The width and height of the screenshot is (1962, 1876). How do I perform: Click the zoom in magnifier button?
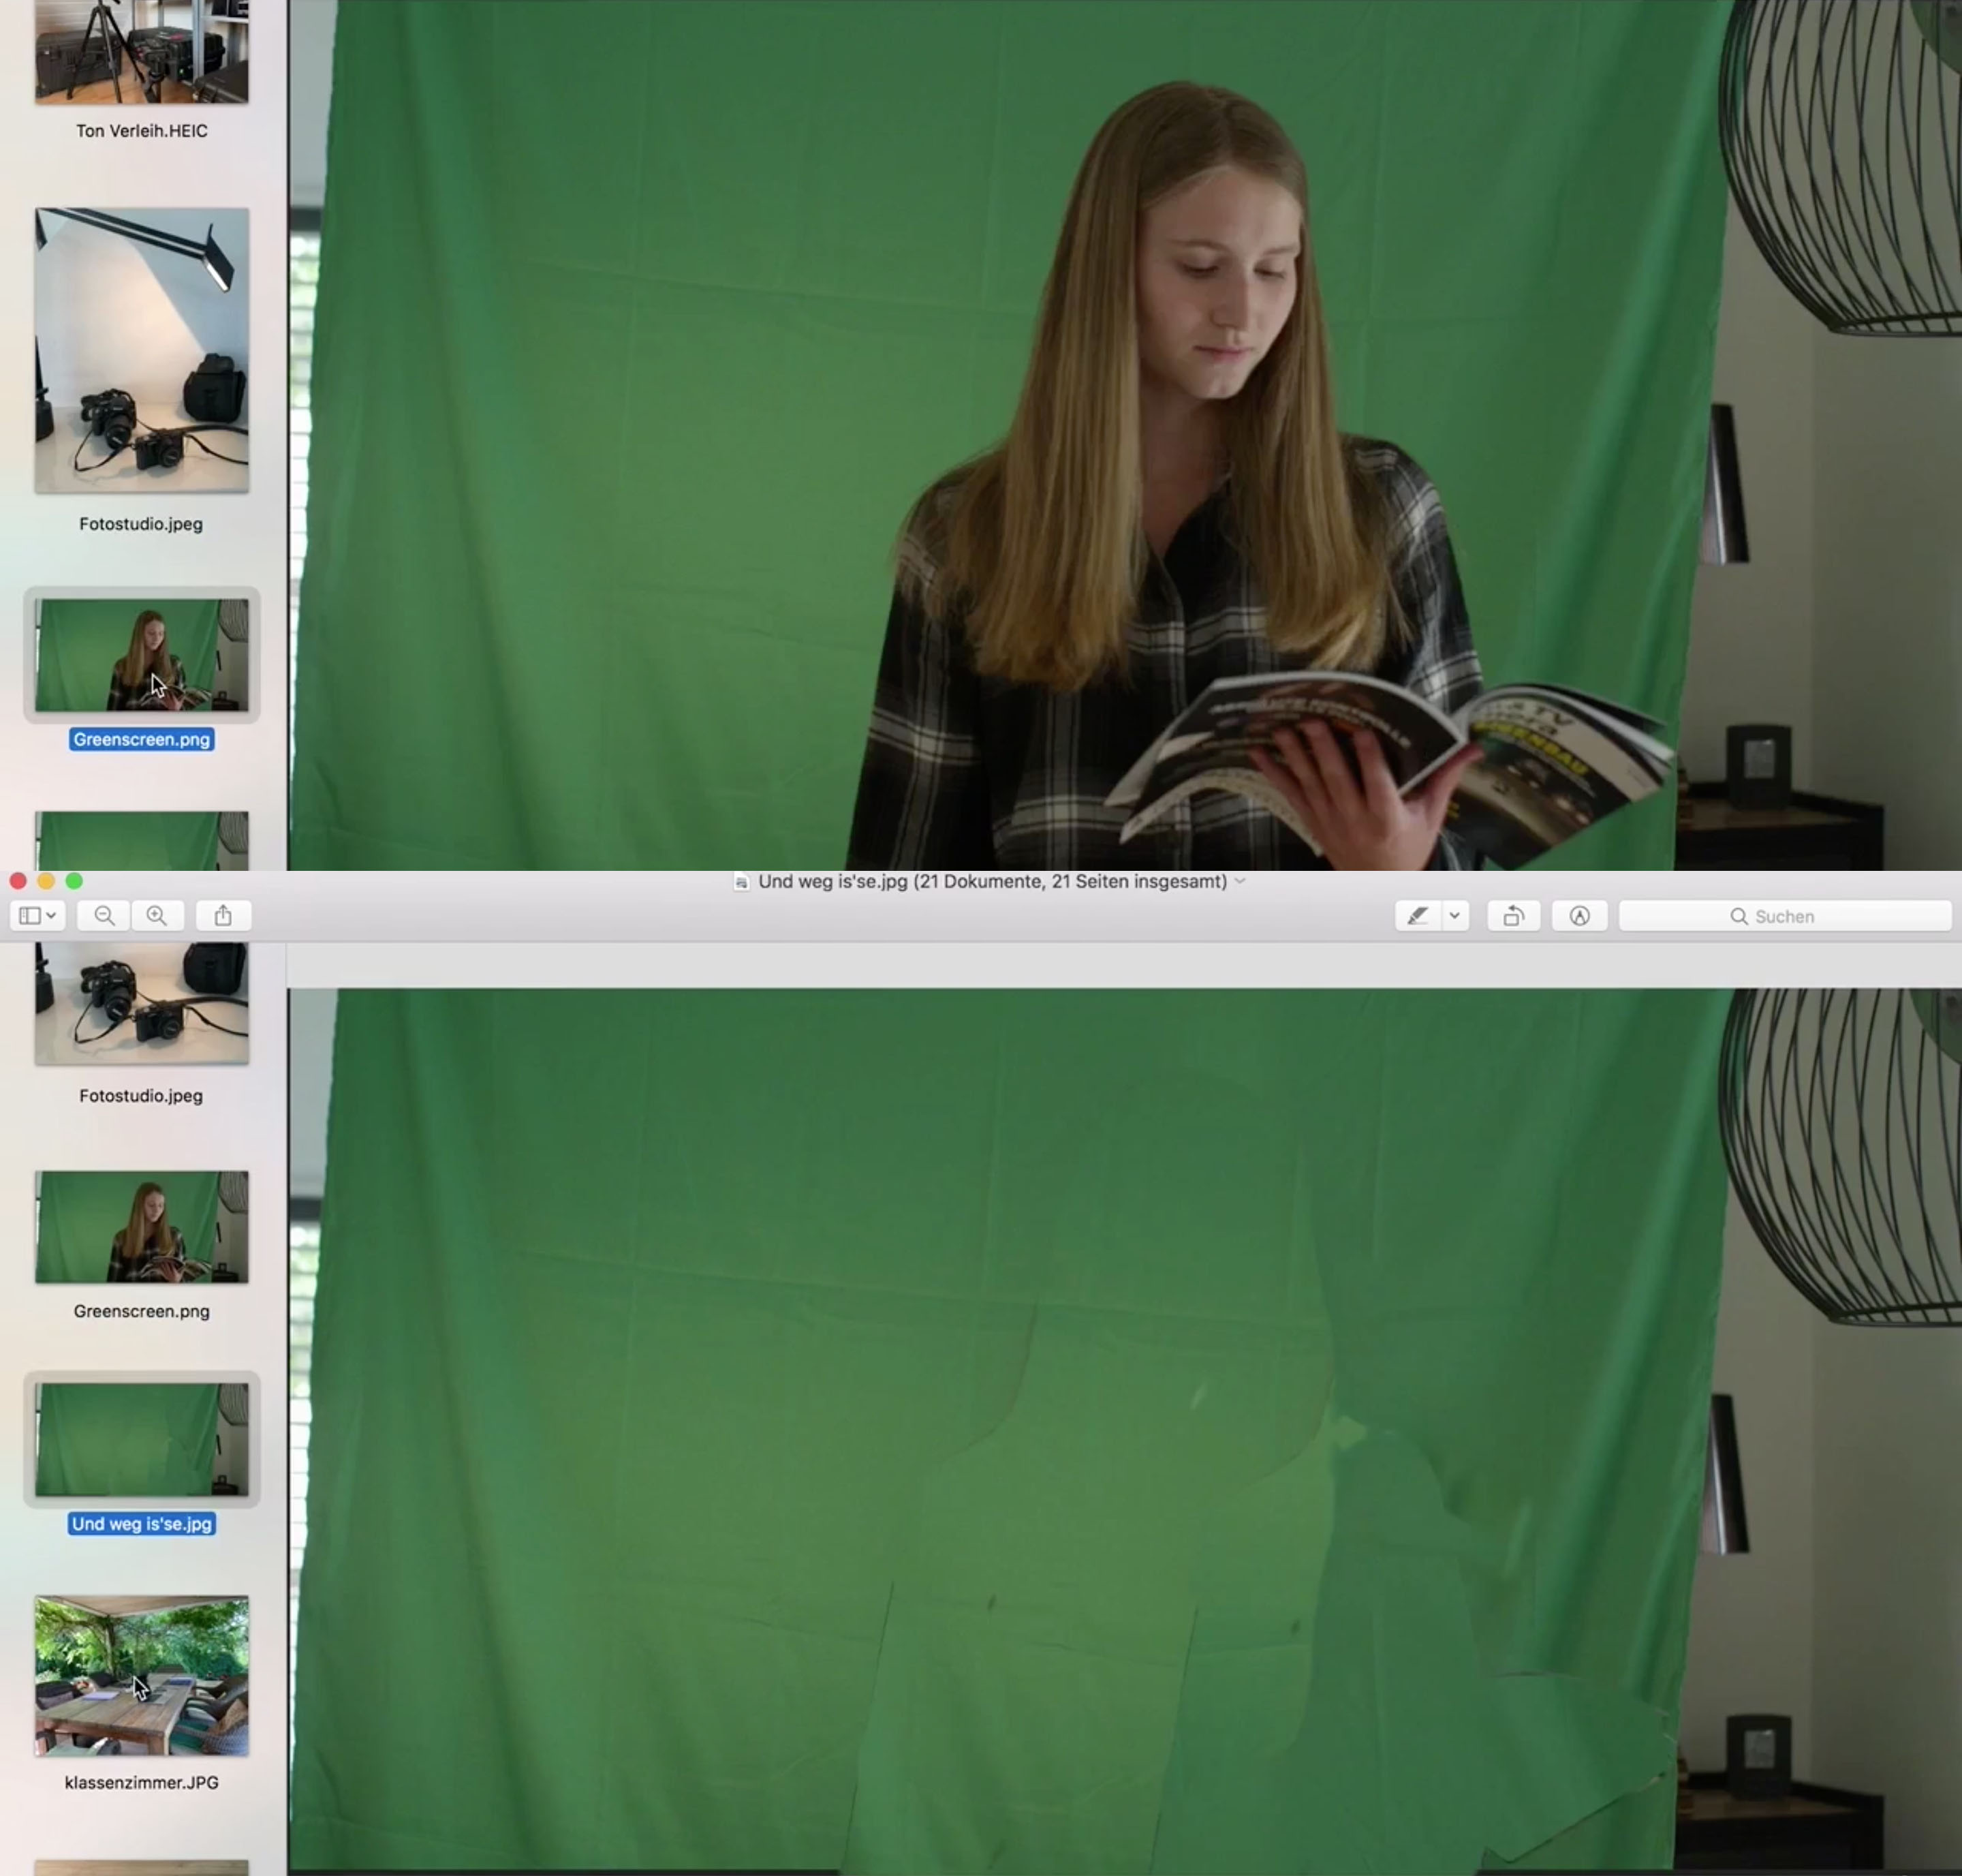click(157, 916)
